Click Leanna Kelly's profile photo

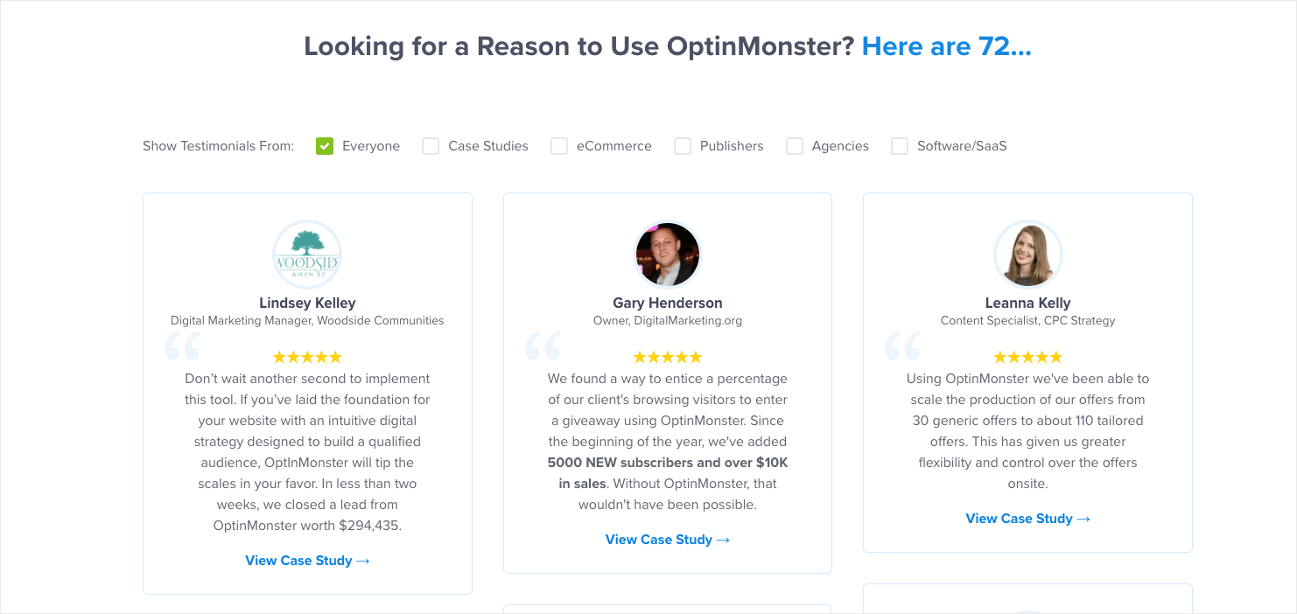click(x=1027, y=255)
